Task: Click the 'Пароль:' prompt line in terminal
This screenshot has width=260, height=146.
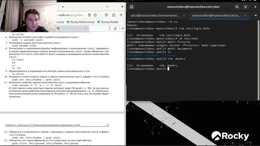Action: coord(132,25)
